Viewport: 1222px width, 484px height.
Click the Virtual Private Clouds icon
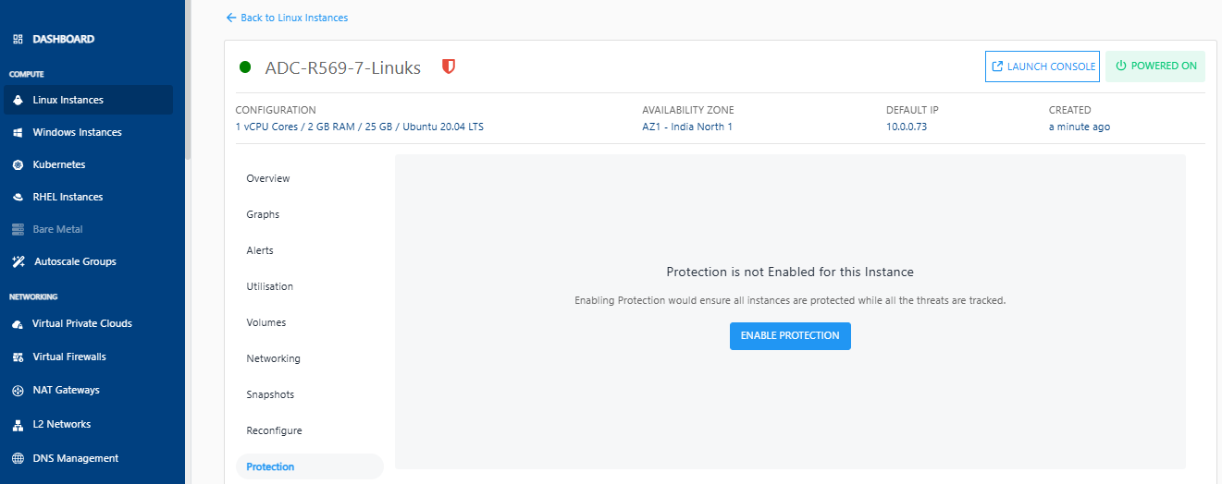[18, 324]
